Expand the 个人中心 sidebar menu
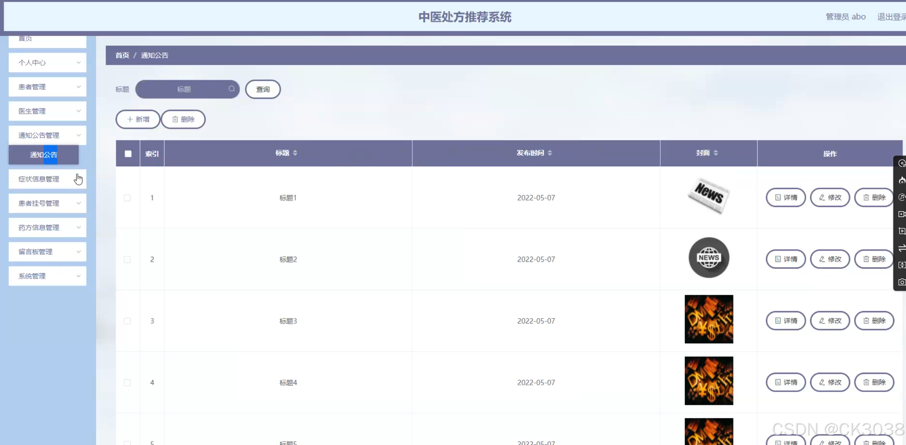This screenshot has height=445, width=906. [47, 63]
